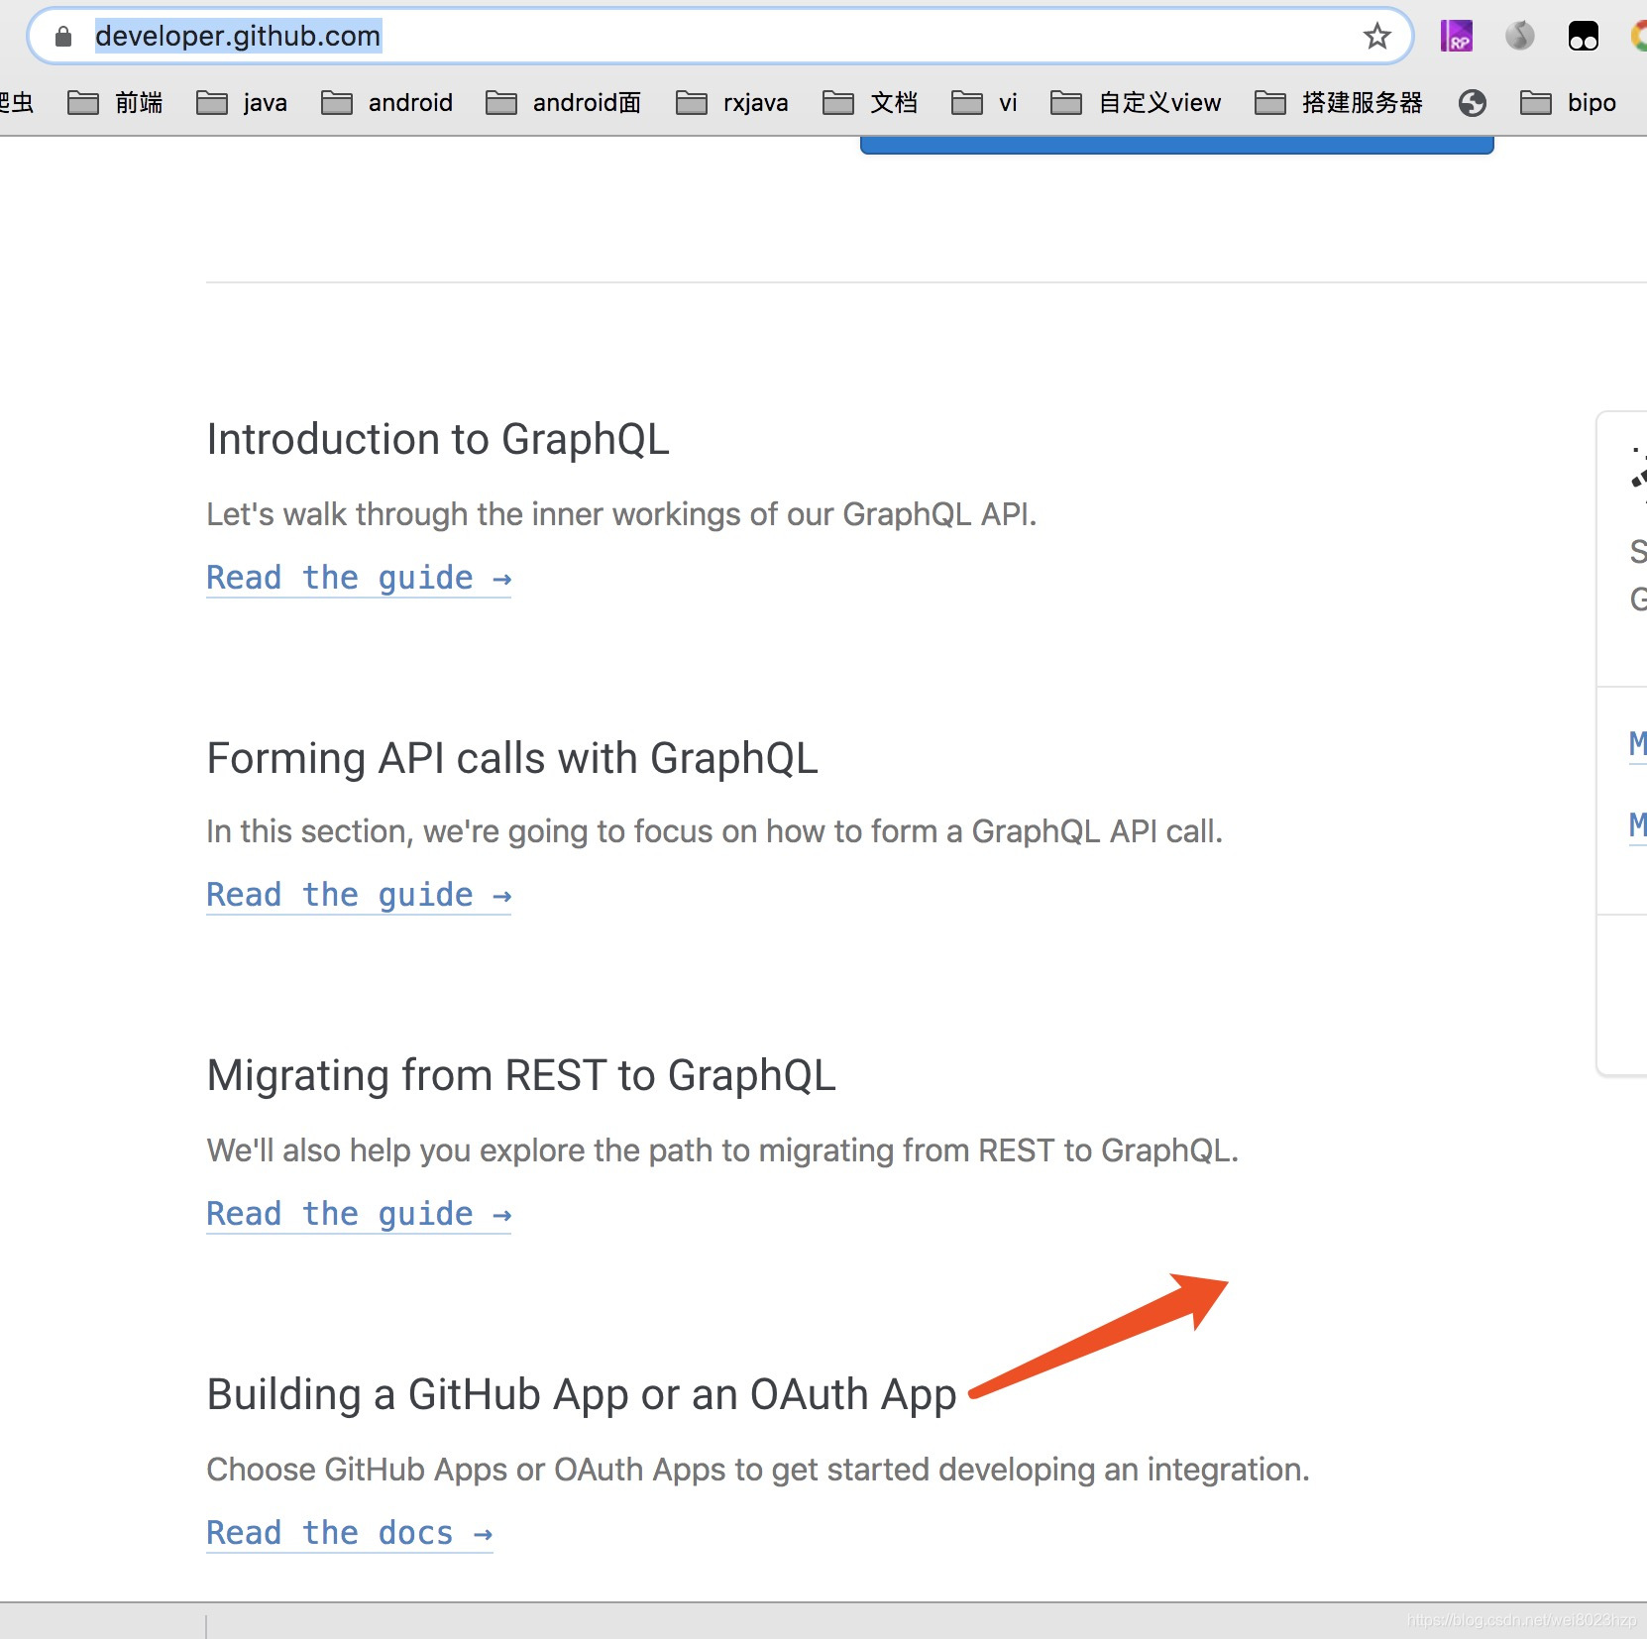Viewport: 1647px width, 1639px height.
Task: Click text 'Choose GitHub Apps or OAuth Apps'
Action: pyautogui.click(x=467, y=1470)
